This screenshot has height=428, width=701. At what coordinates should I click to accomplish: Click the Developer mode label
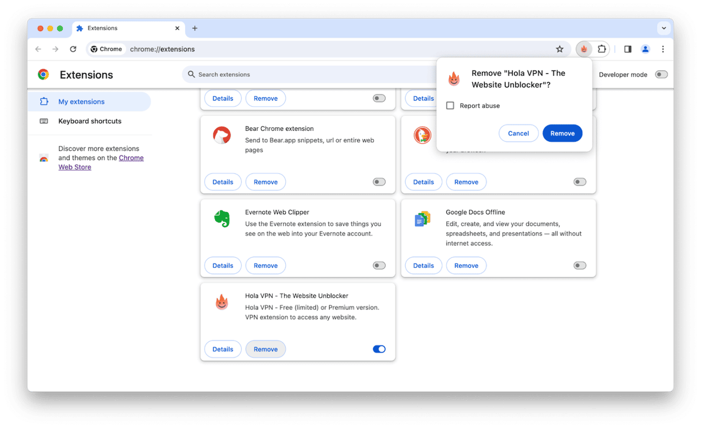tap(623, 74)
